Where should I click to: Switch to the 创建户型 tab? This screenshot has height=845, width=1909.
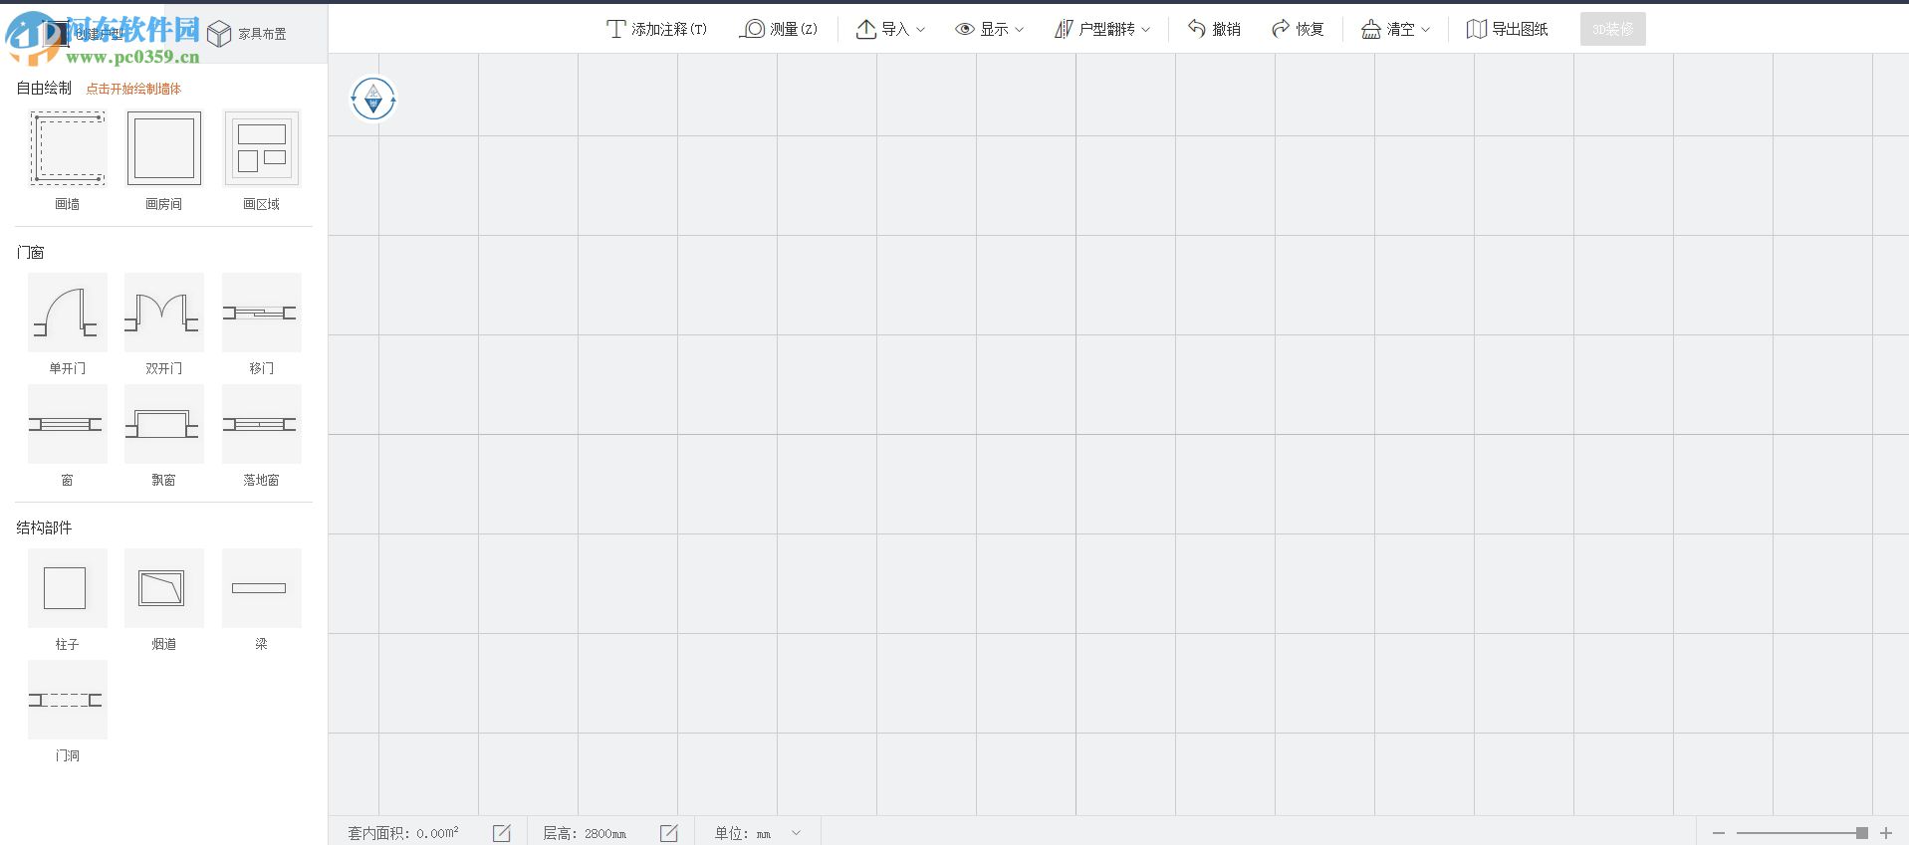pyautogui.click(x=85, y=33)
